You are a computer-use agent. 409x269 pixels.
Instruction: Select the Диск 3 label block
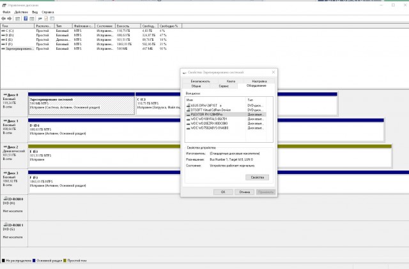[x=14, y=181]
